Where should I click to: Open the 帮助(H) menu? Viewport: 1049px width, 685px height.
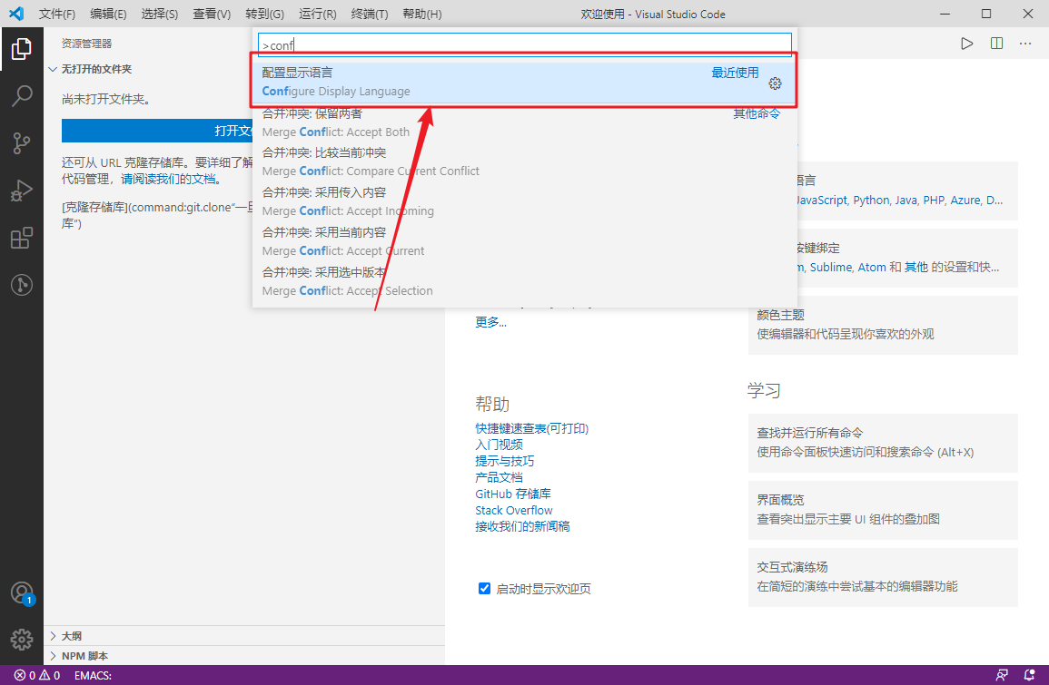coord(422,14)
